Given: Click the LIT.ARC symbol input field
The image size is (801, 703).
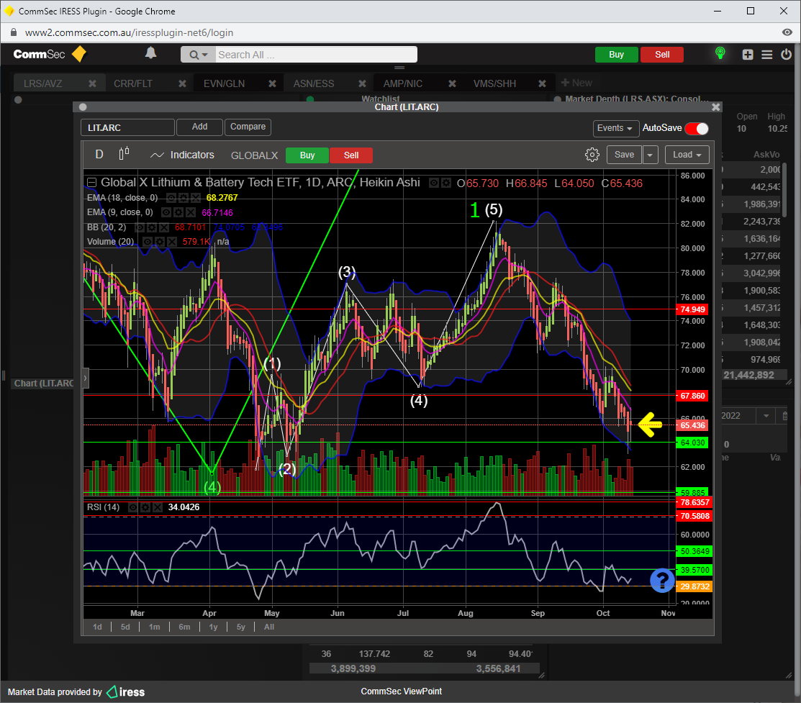Looking at the screenshot, I should click(127, 127).
